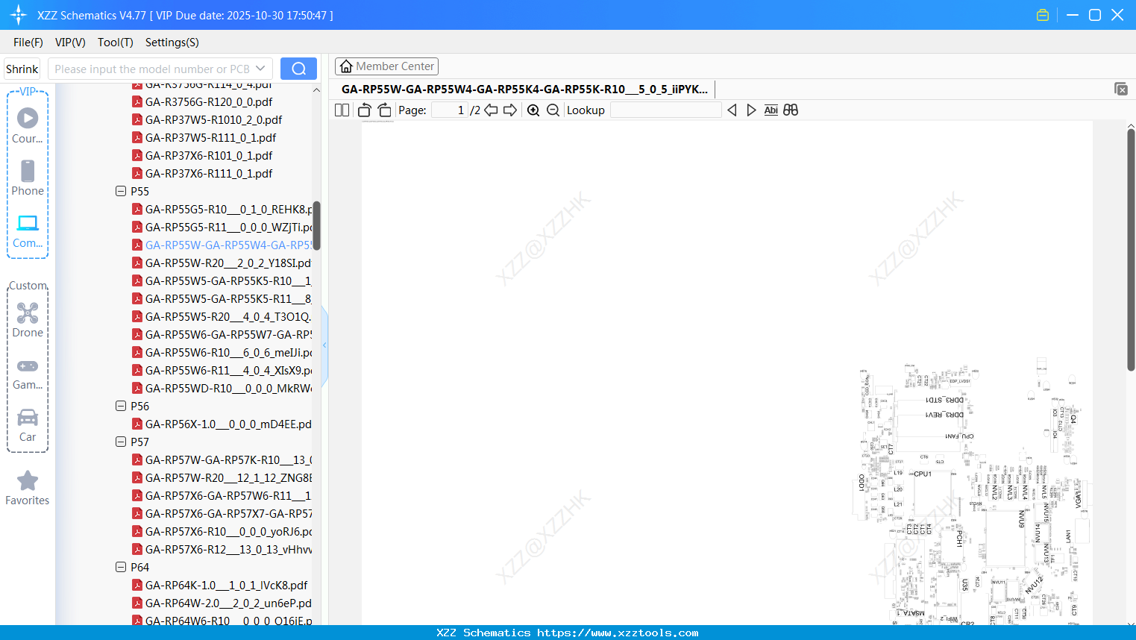Collapse the P64 folder
This screenshot has height=640, width=1136.
121,567
